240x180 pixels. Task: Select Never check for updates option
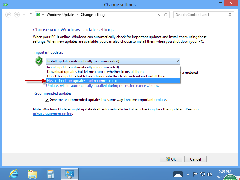tap(113, 81)
